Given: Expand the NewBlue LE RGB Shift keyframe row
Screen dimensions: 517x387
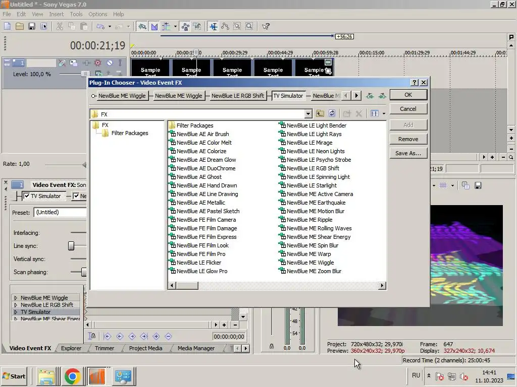Looking at the screenshot, I should [16, 305].
